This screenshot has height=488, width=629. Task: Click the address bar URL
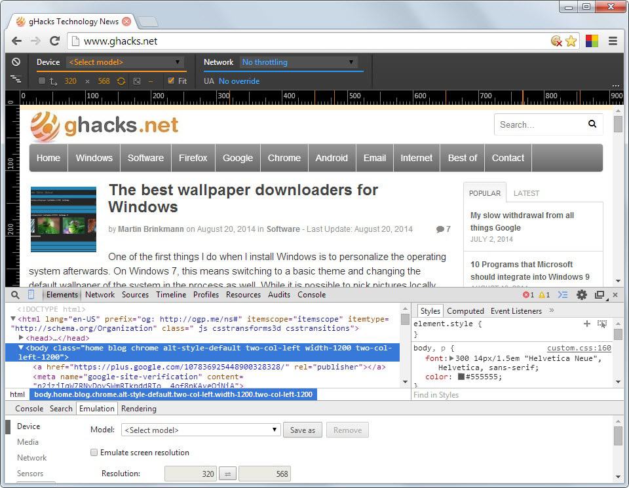click(x=121, y=41)
